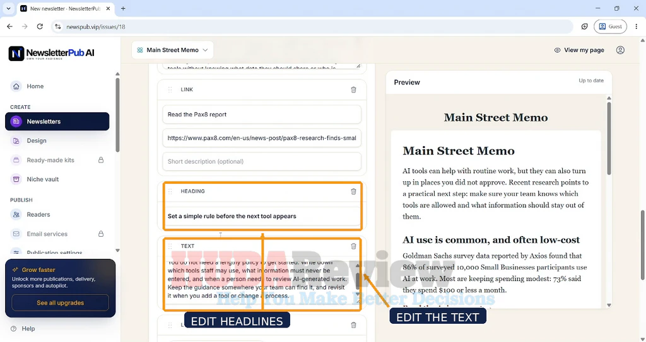The height and width of the screenshot is (342, 646).
Task: Click lock icon beside Ready-made kits
Action: (x=101, y=160)
